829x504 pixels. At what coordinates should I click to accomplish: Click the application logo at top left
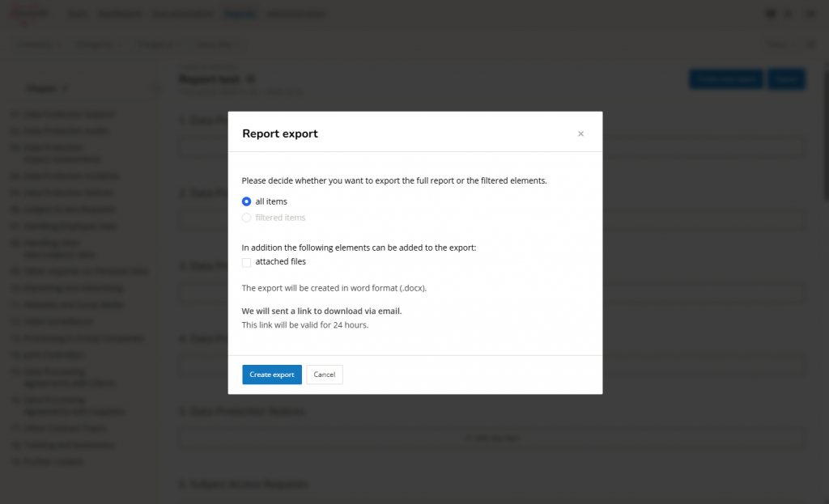[30, 13]
